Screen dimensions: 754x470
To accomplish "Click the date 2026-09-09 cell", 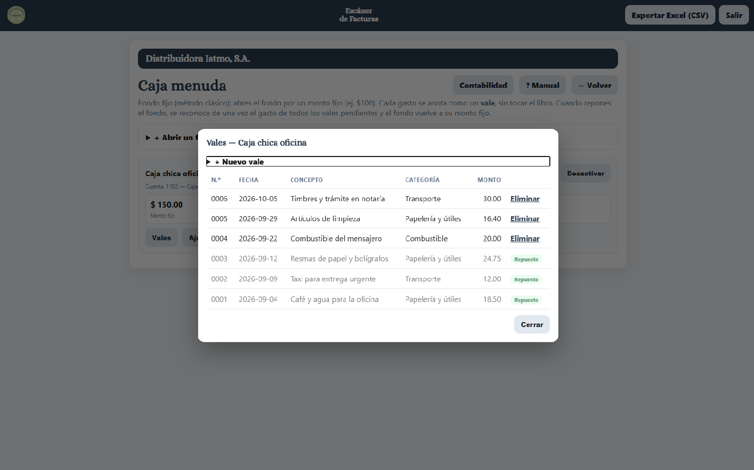I will [258, 279].
